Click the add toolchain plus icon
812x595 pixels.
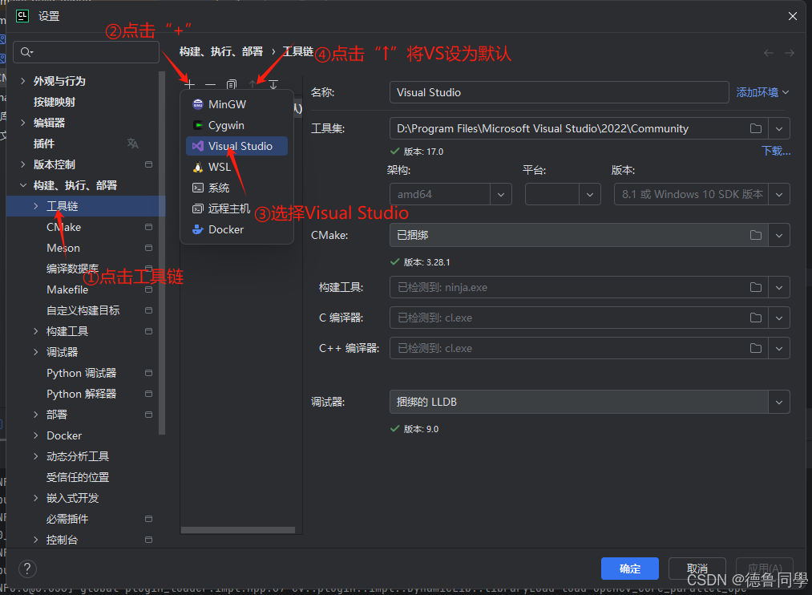(x=189, y=83)
